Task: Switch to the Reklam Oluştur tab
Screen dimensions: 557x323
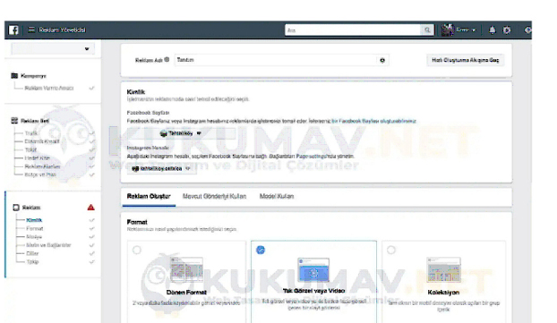Action: (149, 196)
